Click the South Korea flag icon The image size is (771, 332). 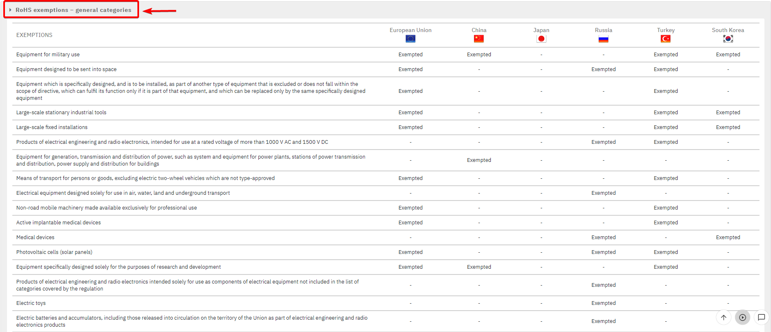point(728,39)
